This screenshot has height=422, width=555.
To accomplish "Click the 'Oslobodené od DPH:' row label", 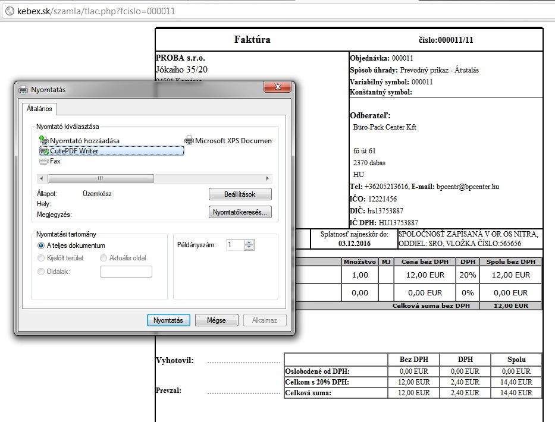I will coord(318,371).
